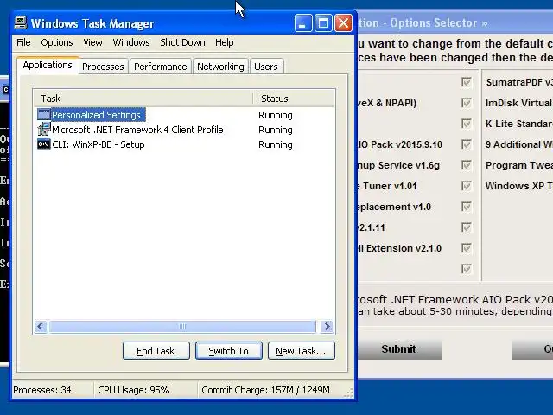
Task: Sort by the Status column header
Action: 294,99
